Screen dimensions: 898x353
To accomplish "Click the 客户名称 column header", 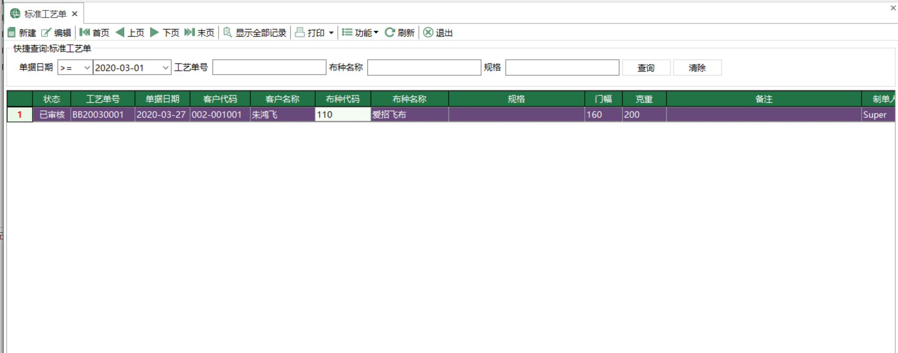I will pyautogui.click(x=283, y=99).
